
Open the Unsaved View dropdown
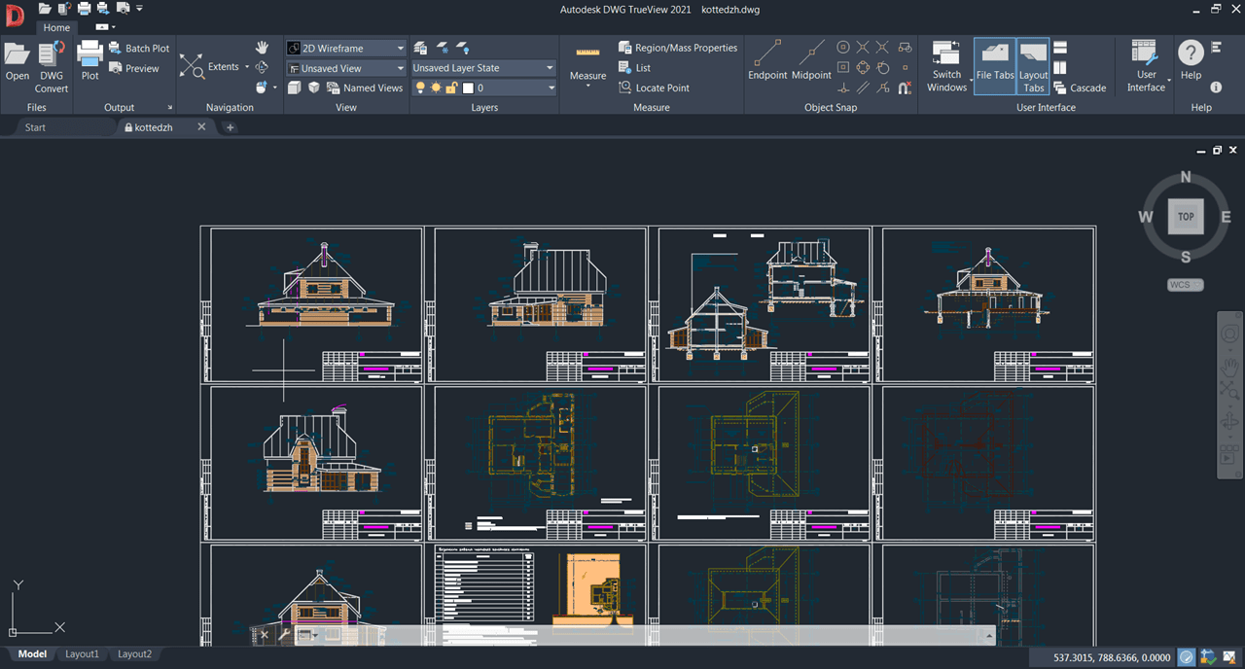click(x=346, y=68)
